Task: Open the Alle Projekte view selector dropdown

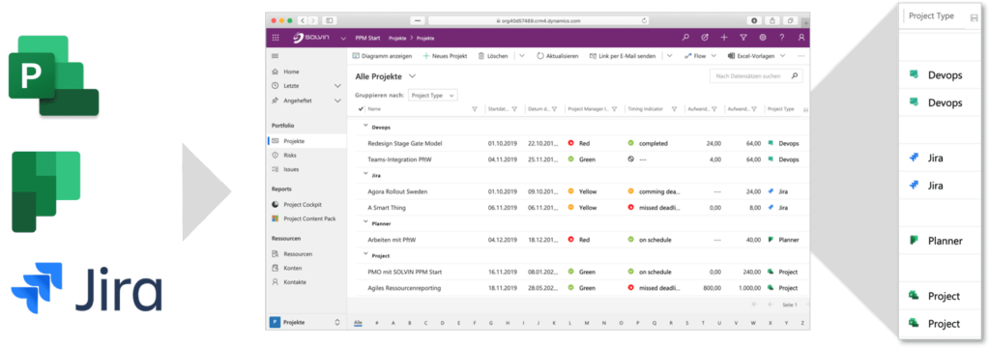Action: point(412,75)
